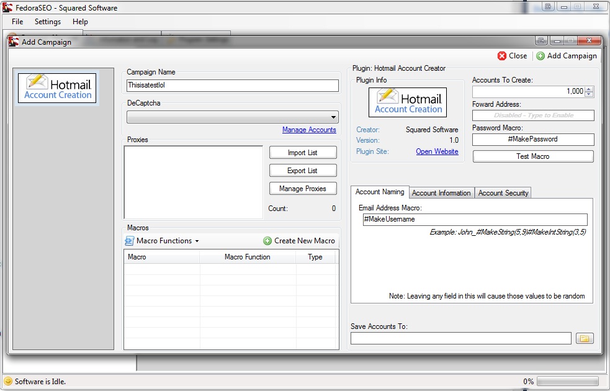Click the smiley status icon
Viewport: 610px width, 391px height.
[8, 381]
